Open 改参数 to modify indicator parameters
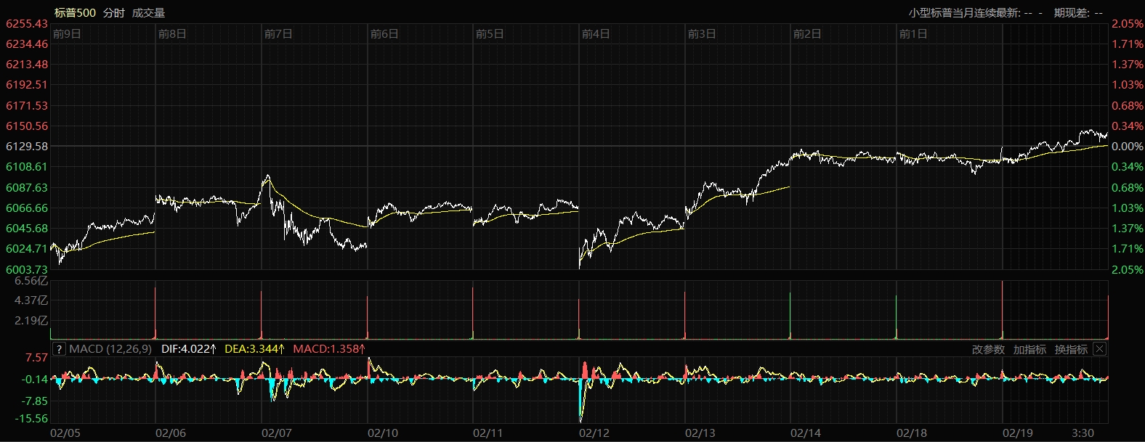1145x442 pixels. 988,349
